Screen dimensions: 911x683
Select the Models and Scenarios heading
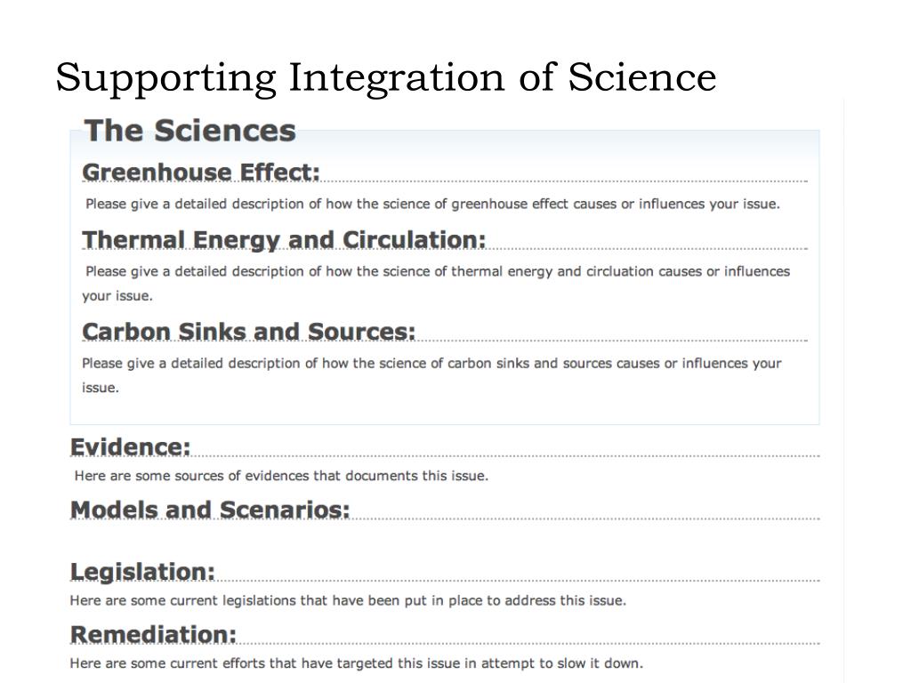point(210,510)
